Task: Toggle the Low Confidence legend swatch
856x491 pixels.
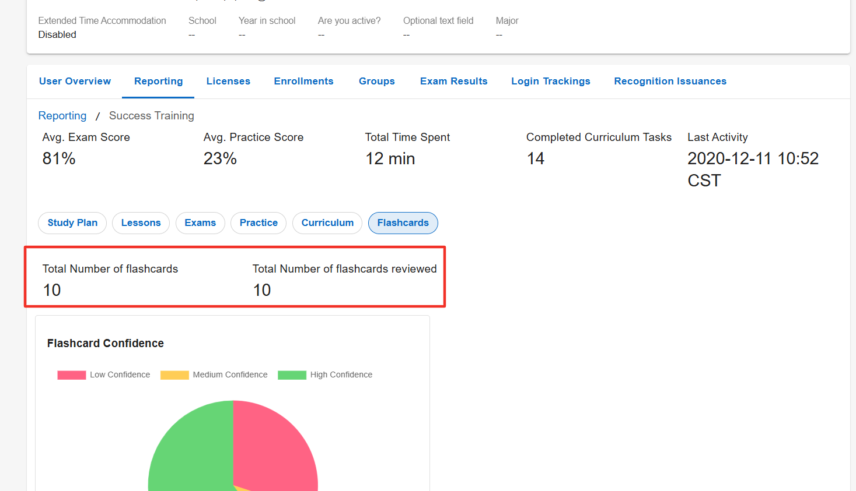Action: (x=72, y=375)
